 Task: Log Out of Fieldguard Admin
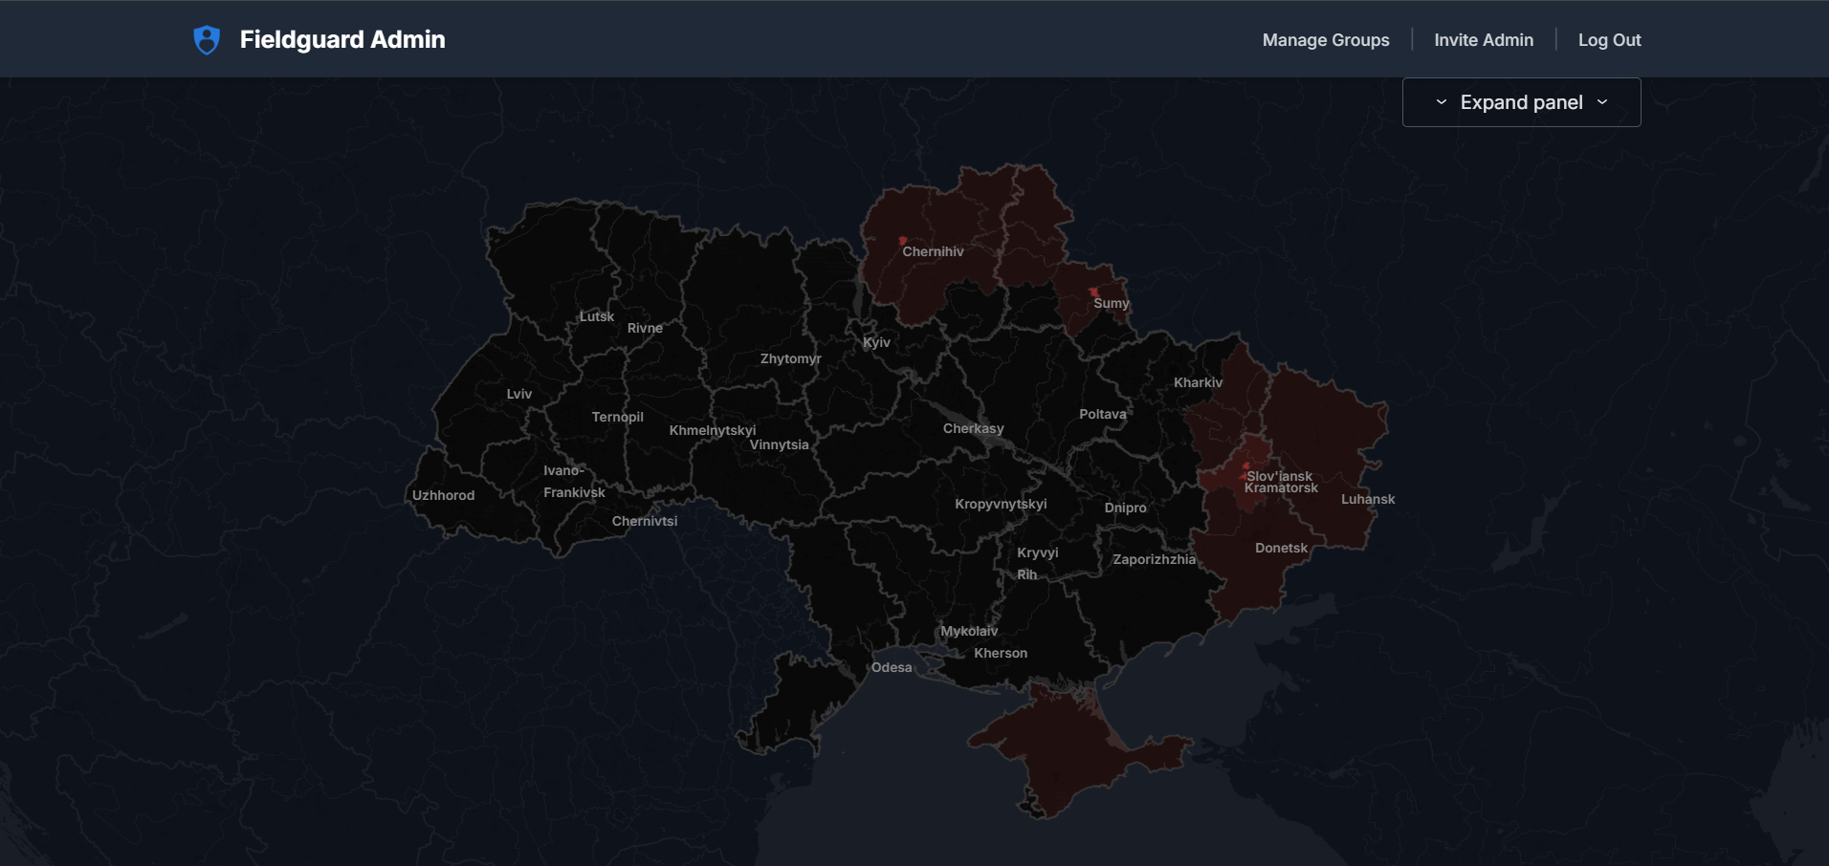(1608, 39)
